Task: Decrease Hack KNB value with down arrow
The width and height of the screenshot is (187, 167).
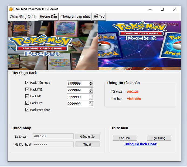Action: tap(91, 92)
